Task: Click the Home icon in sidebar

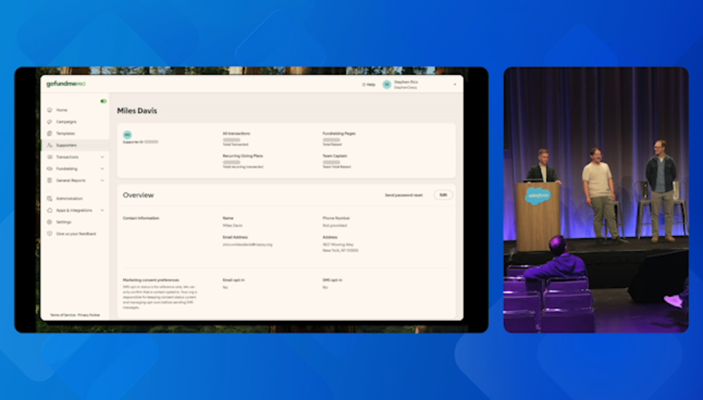Action: [49, 110]
